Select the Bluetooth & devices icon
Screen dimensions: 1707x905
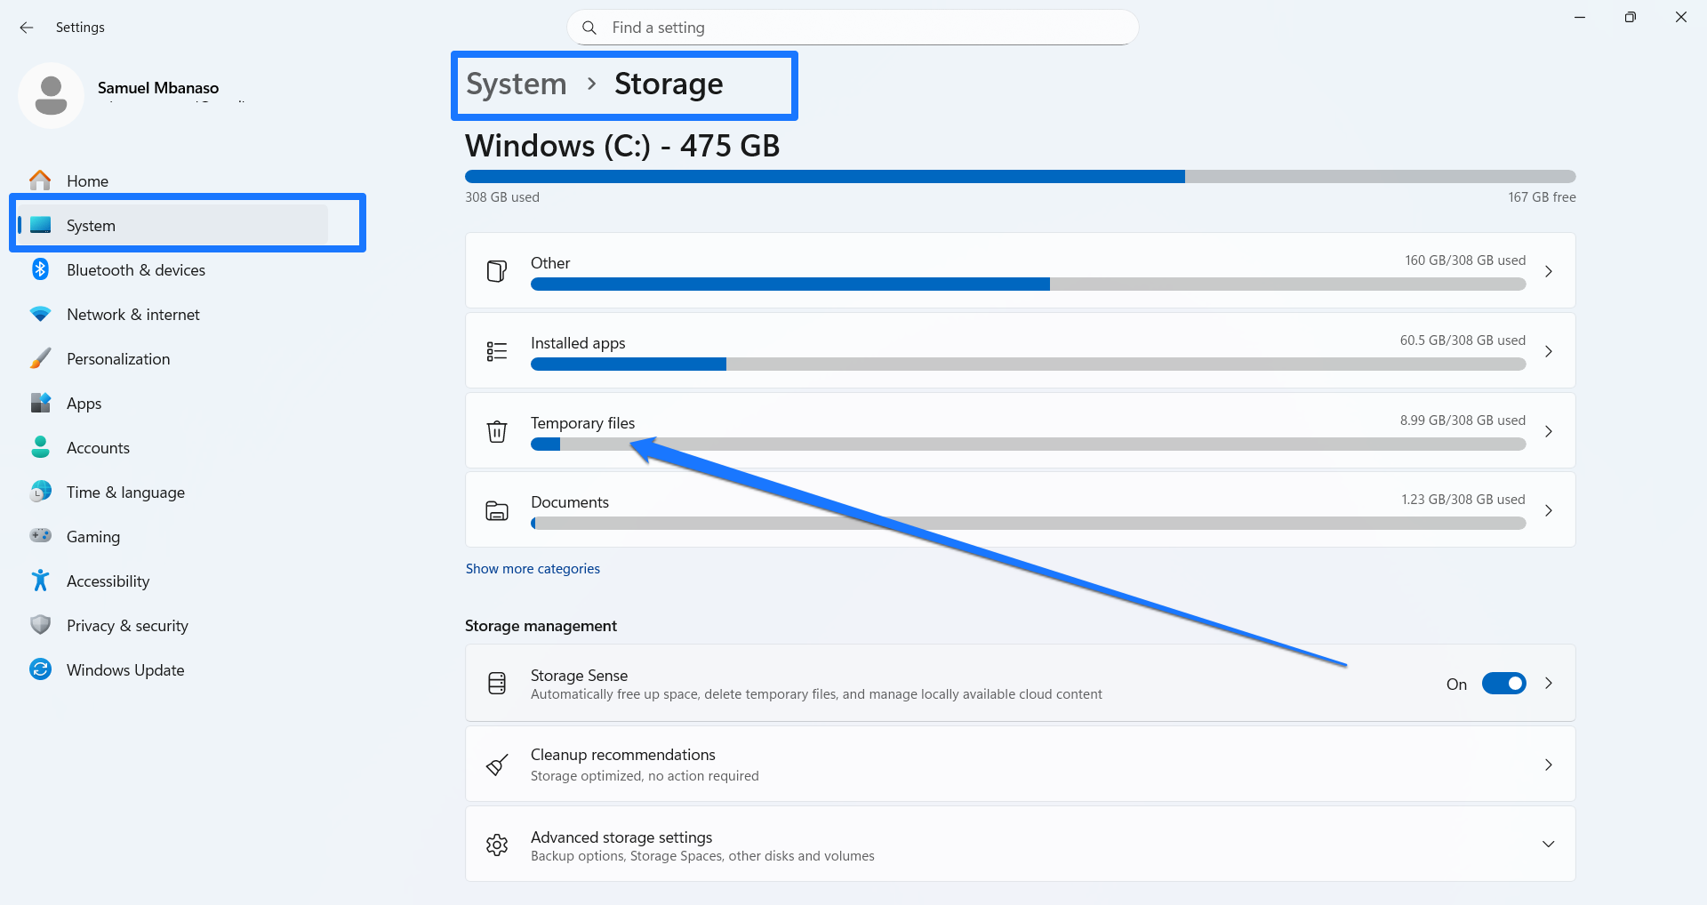pyautogui.click(x=40, y=269)
